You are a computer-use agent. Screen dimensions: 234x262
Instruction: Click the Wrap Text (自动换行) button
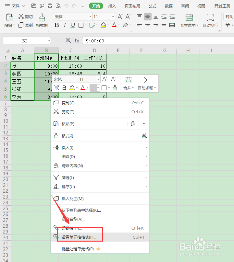click(x=210, y=21)
